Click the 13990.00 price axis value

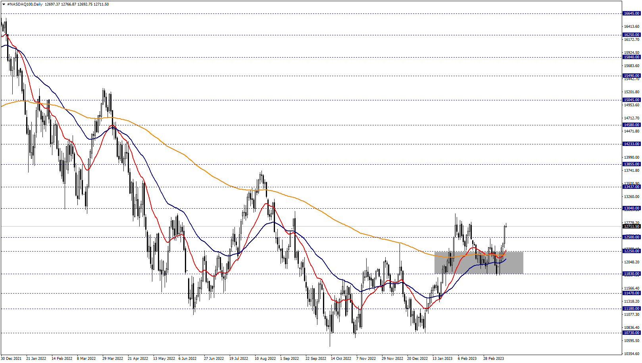pyautogui.click(x=632, y=157)
